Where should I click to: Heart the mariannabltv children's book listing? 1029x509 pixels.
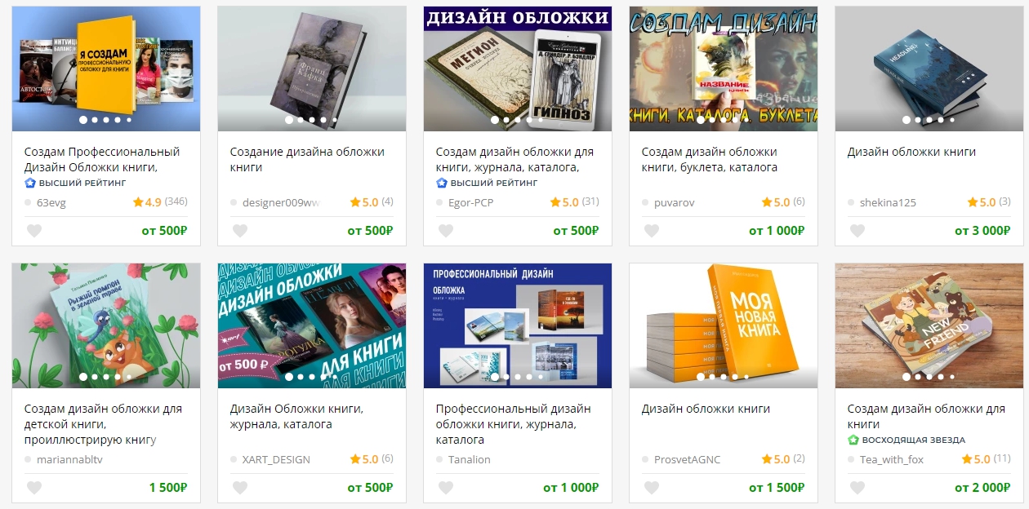coord(34,488)
